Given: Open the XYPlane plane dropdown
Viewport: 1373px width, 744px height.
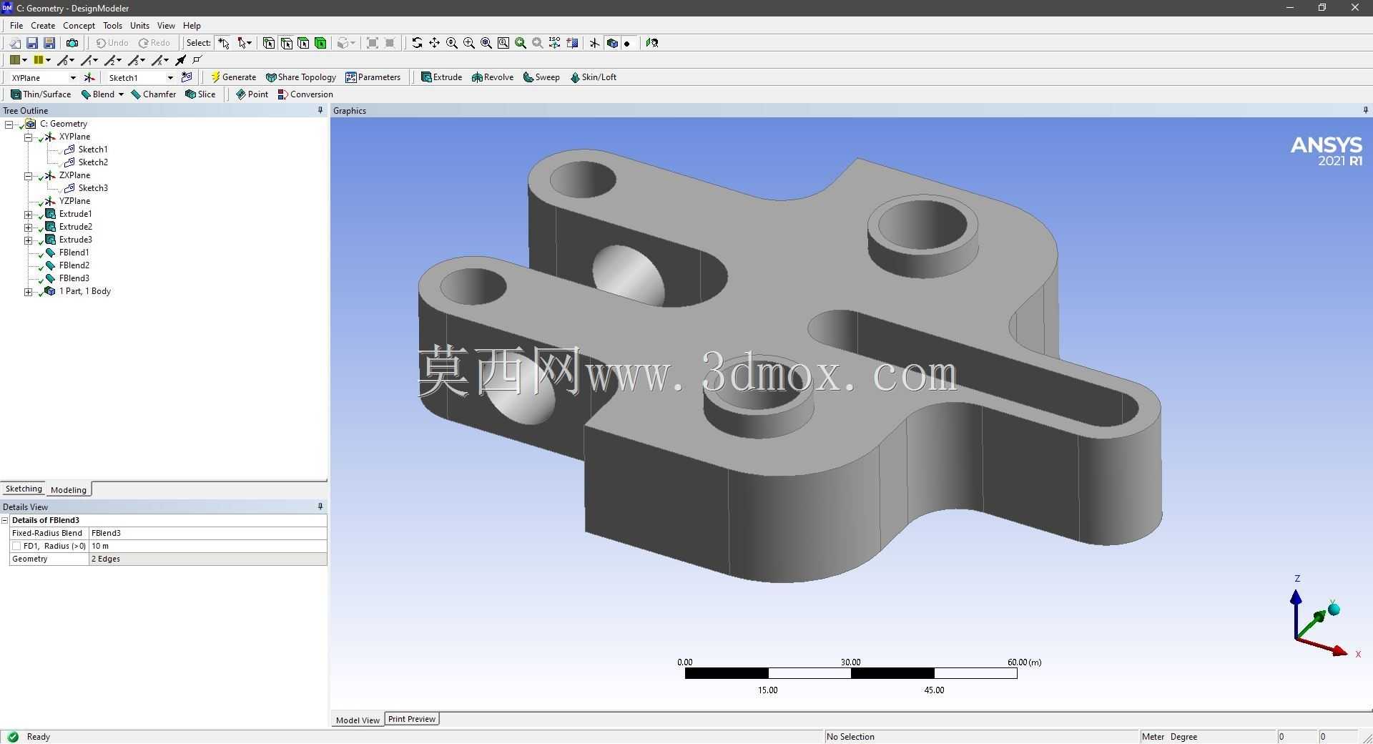Looking at the screenshot, I should pyautogui.click(x=72, y=77).
